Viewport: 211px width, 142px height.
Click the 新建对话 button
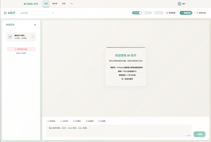pos(186,13)
